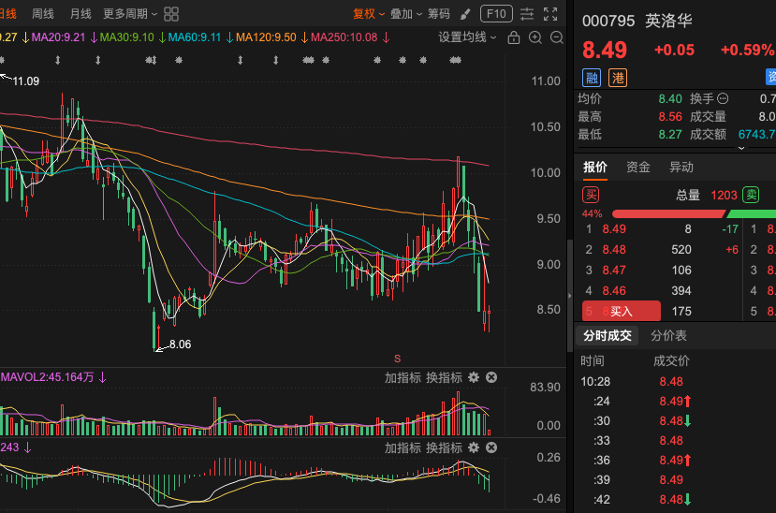Click the buy/sell ratio bar

tap(694, 213)
